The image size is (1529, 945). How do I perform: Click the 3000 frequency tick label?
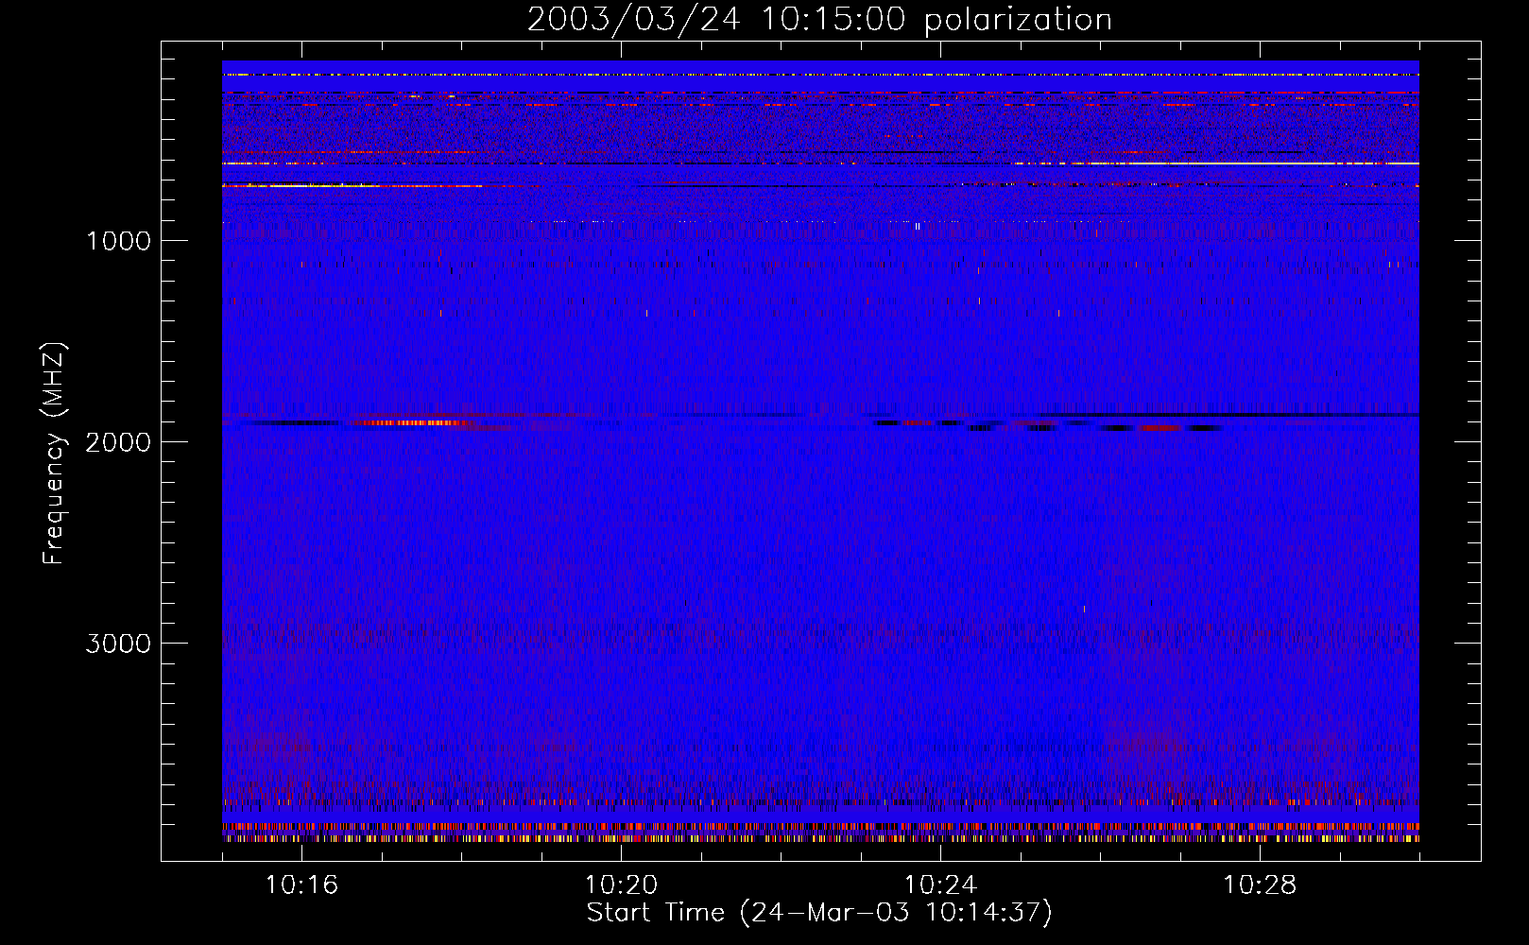point(118,644)
